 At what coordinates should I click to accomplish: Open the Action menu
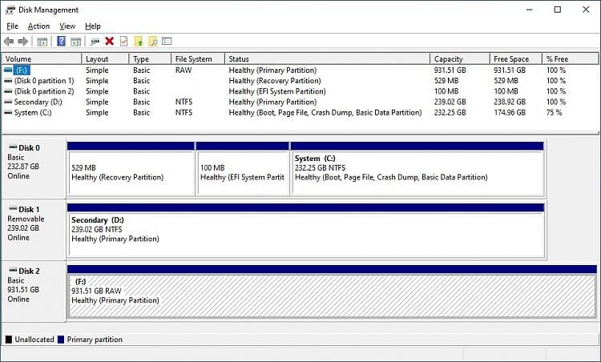38,26
